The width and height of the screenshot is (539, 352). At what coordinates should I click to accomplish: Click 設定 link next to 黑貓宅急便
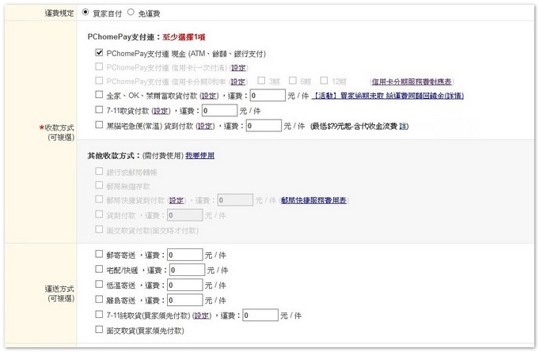pyautogui.click(x=205, y=125)
